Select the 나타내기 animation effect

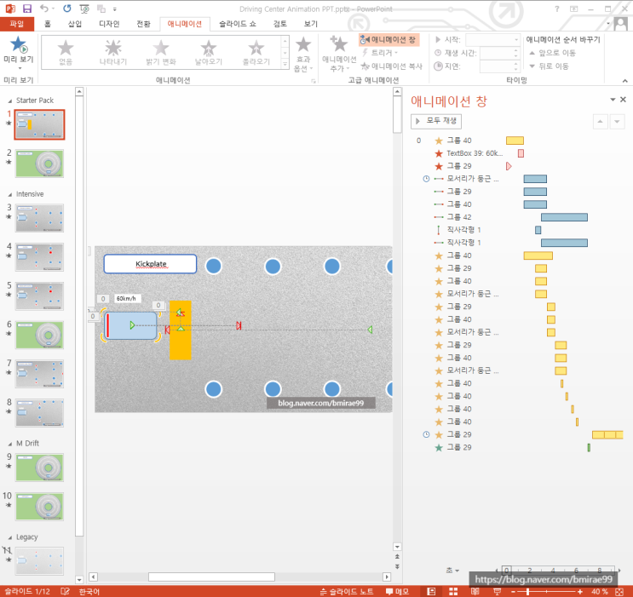[x=113, y=53]
